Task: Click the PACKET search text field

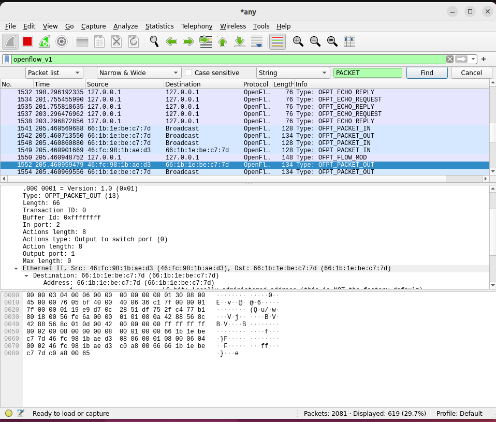Action: coord(368,73)
